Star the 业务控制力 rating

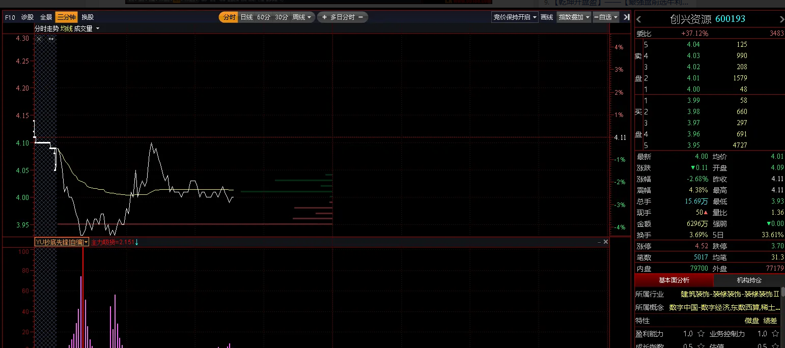[775, 334]
